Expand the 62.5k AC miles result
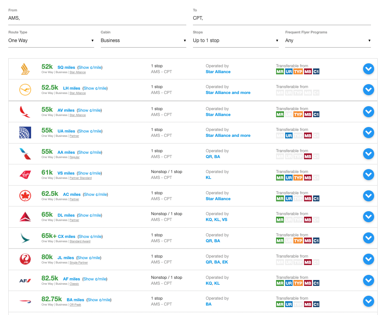 tap(368, 196)
